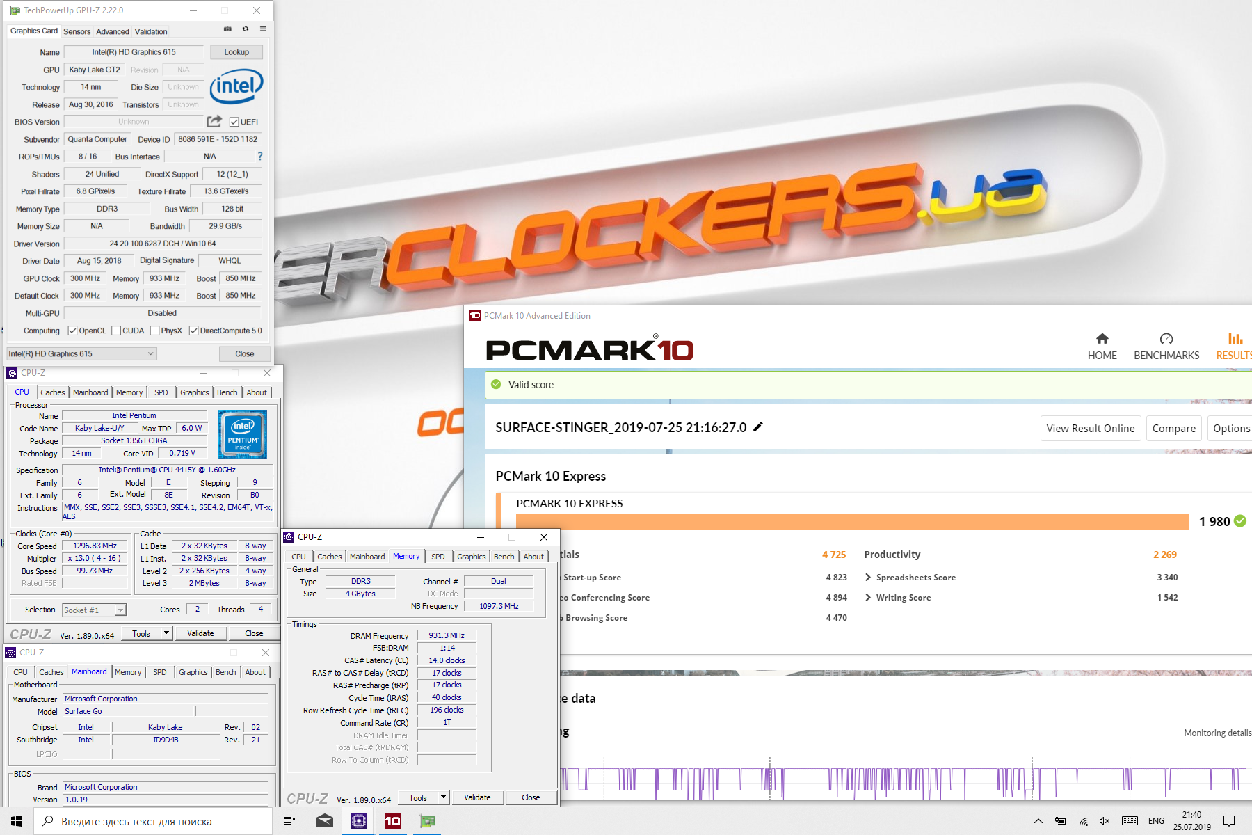This screenshot has height=835, width=1252.
Task: Switch to the Sensors tab in GPU-Z
Action: 77,31
